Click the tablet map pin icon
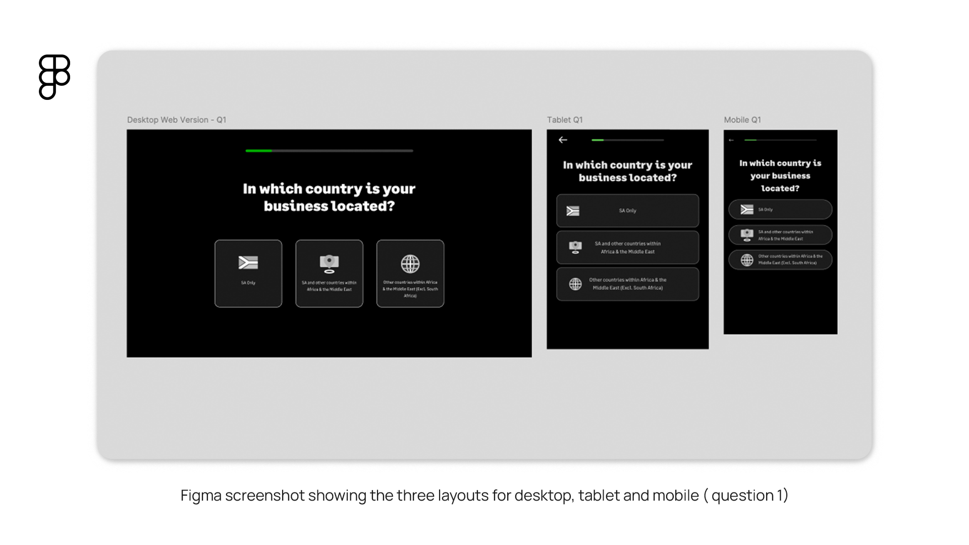The width and height of the screenshot is (969, 545). [x=575, y=247]
